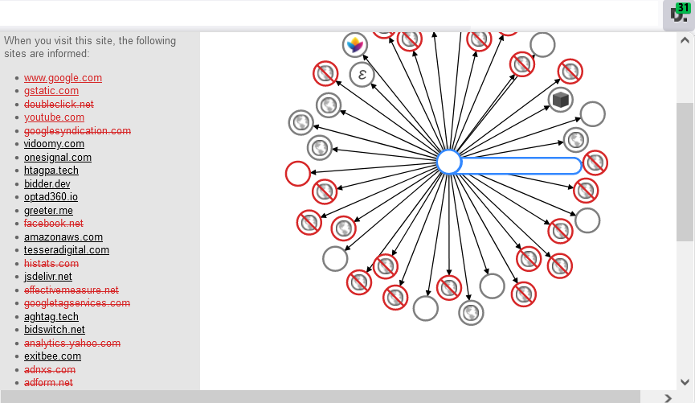Click the Disconnect extension icon with badge 31

679,14
